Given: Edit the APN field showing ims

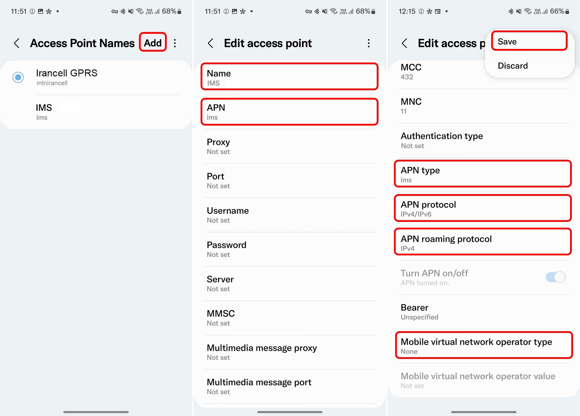Looking at the screenshot, I should 289,112.
